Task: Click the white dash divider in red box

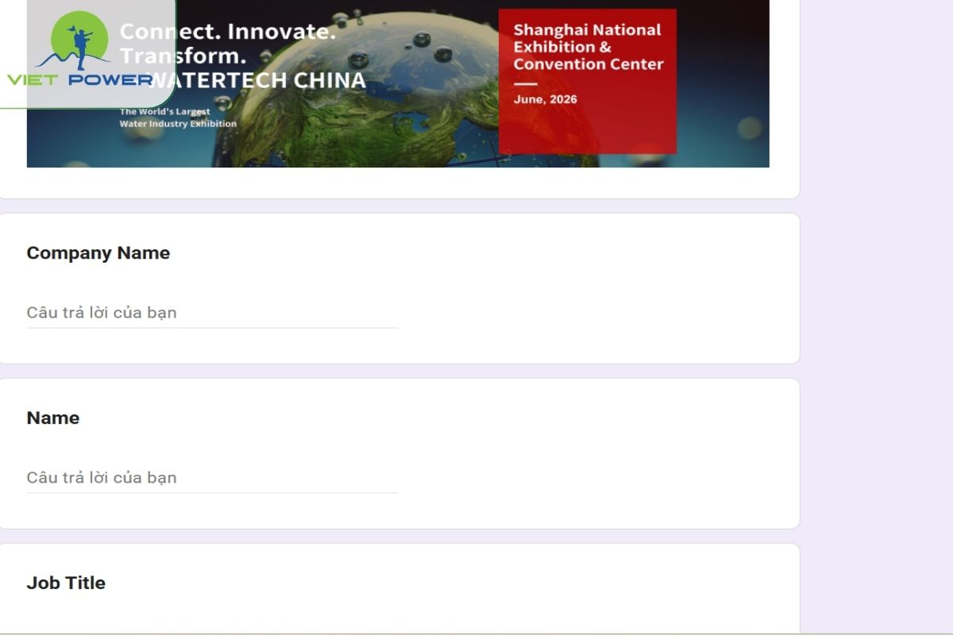Action: 525,83
